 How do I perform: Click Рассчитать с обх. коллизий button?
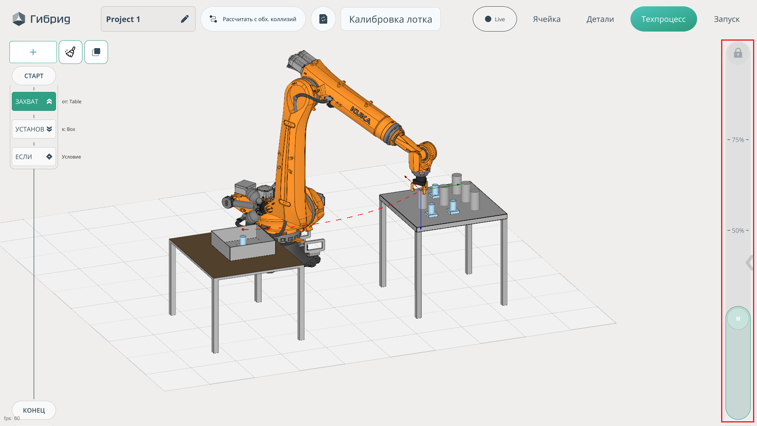[x=253, y=19]
